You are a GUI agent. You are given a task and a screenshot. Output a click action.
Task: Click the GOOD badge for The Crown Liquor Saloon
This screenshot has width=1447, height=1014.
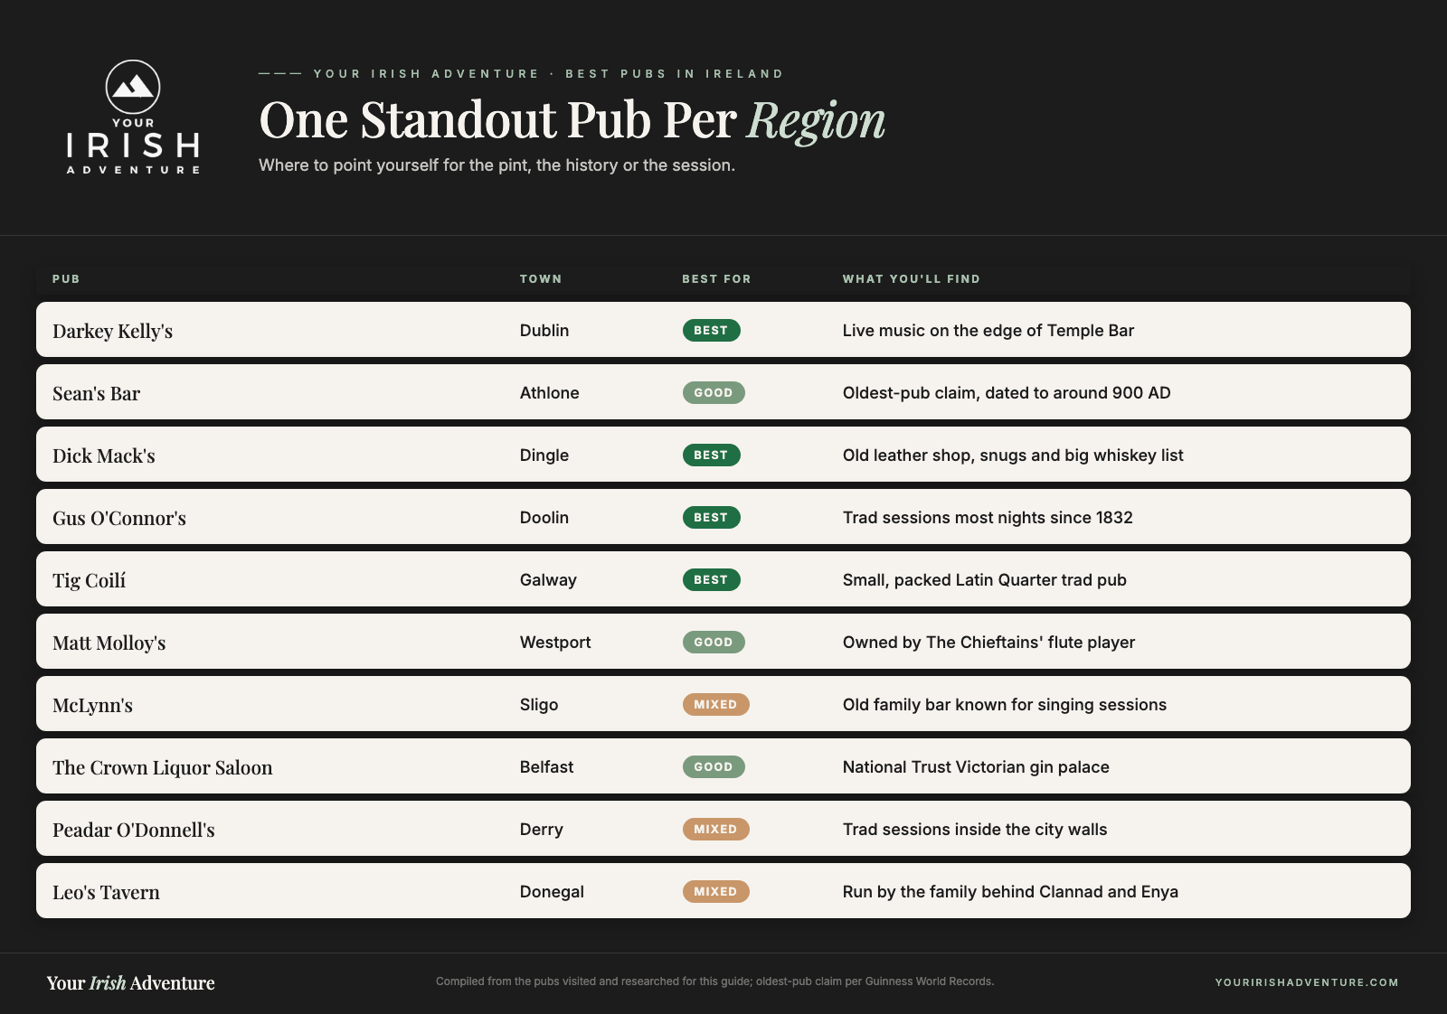(714, 767)
